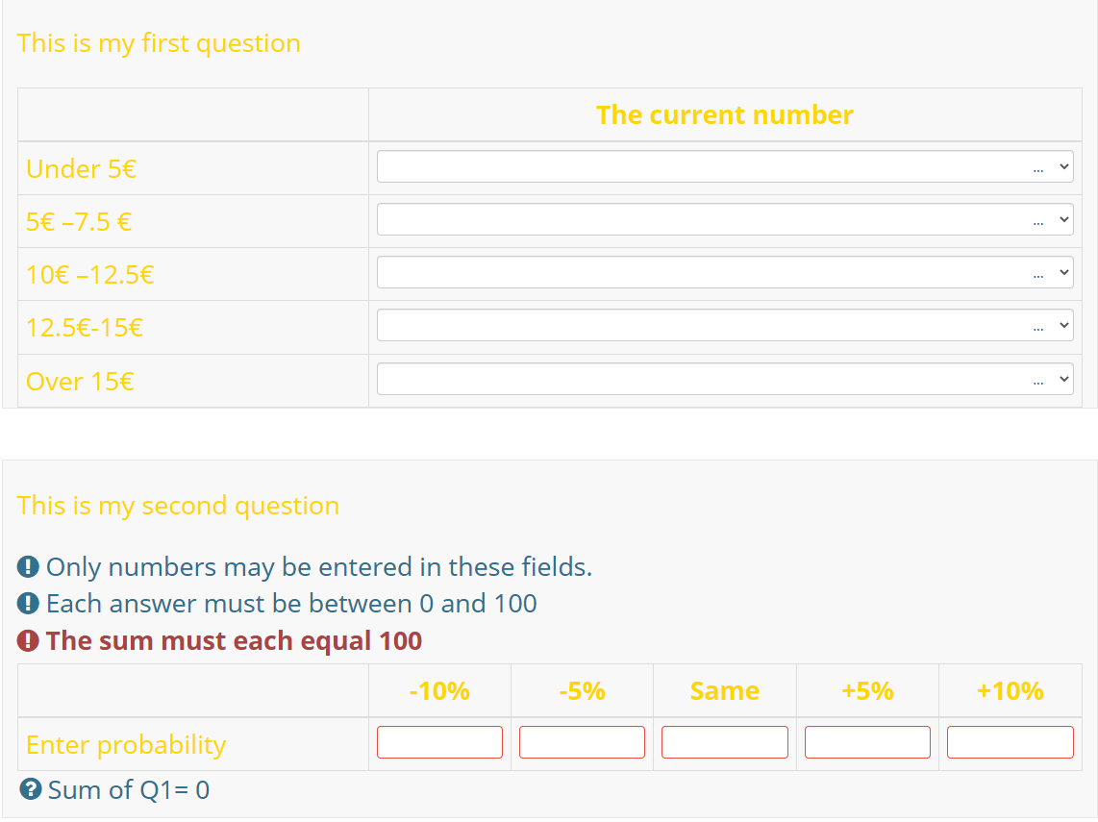This screenshot has width=1098, height=822.
Task: Click the question mark icon beside 'Sum of Q1'
Action: [31, 790]
